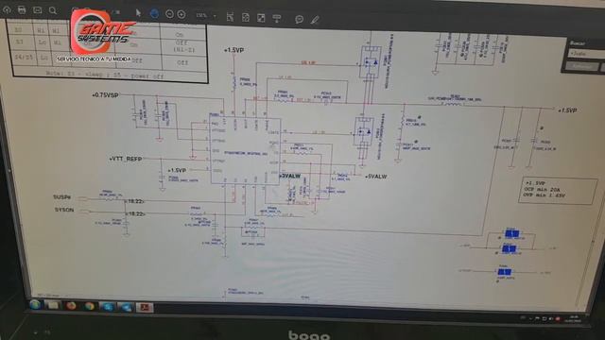Click the +0.75VSP net label
605x340 pixels.
pos(105,94)
